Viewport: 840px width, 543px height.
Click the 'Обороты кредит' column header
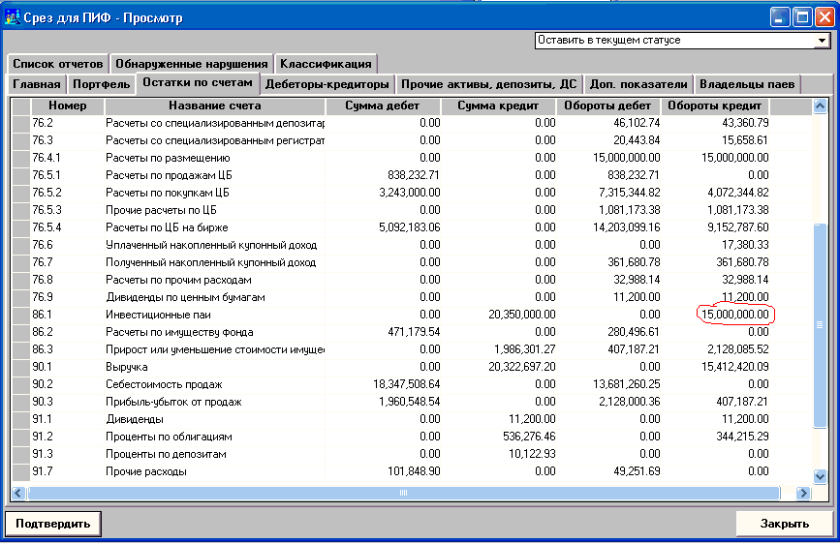[715, 106]
